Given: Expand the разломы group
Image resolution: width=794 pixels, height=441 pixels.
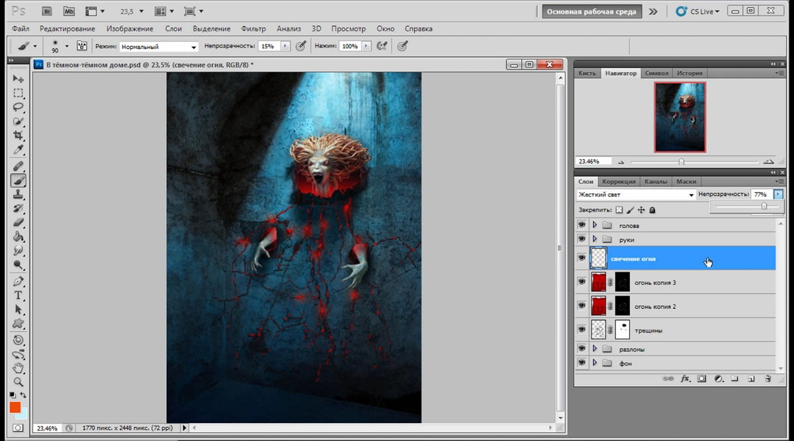Looking at the screenshot, I should pos(594,348).
